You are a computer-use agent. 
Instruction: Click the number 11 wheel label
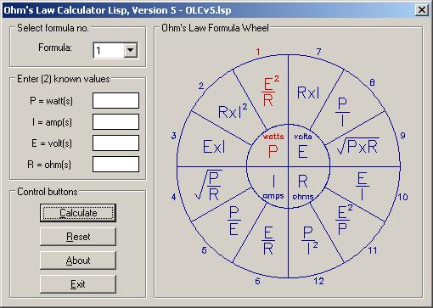pyautogui.click(x=373, y=250)
